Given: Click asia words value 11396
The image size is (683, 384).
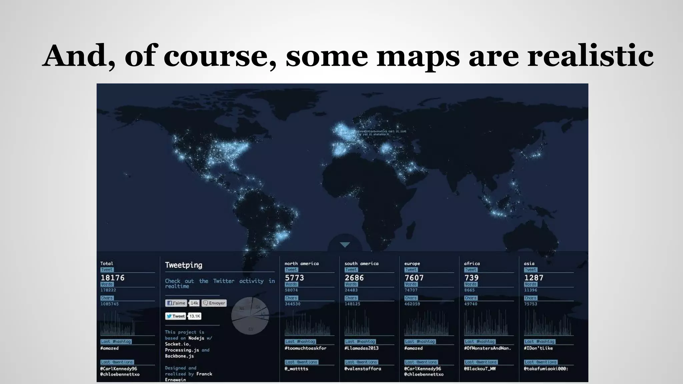Looking at the screenshot, I should (531, 290).
